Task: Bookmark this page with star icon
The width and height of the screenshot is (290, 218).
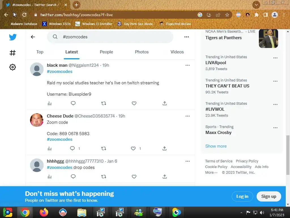Action: 227,15
